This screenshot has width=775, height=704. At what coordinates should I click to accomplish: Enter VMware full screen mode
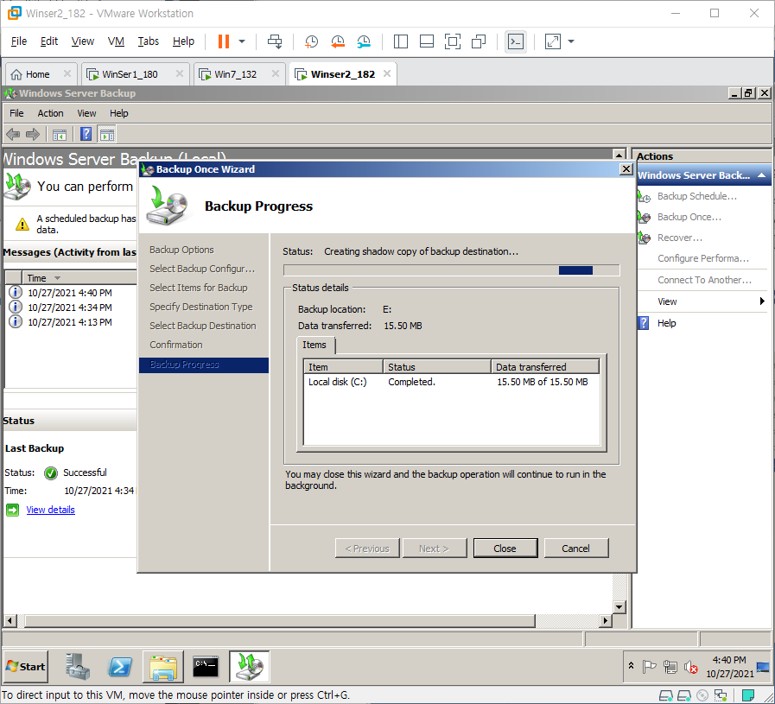(452, 41)
